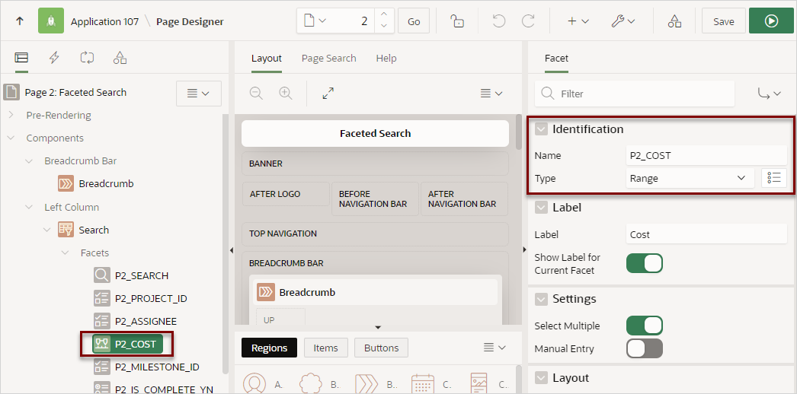This screenshot has height=394, width=797.
Task: Click the Undo icon
Action: (499, 21)
